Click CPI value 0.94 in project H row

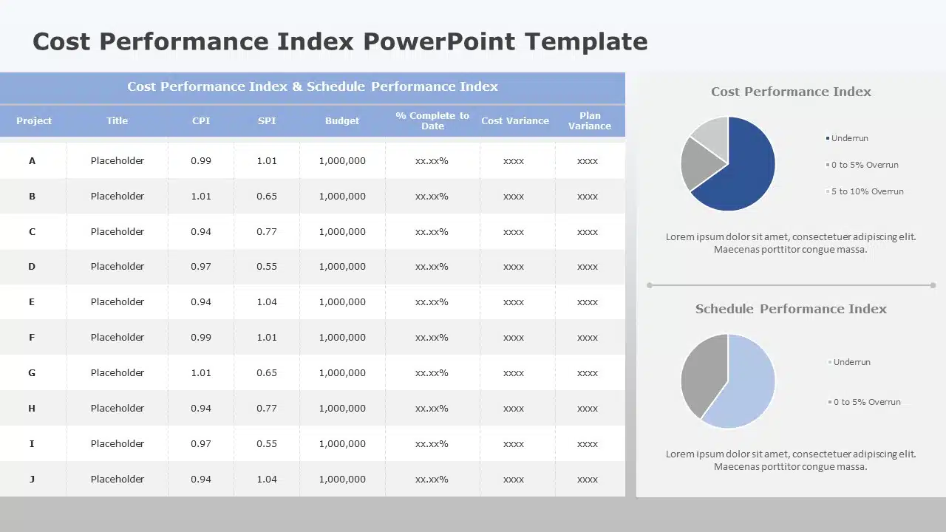pos(201,408)
